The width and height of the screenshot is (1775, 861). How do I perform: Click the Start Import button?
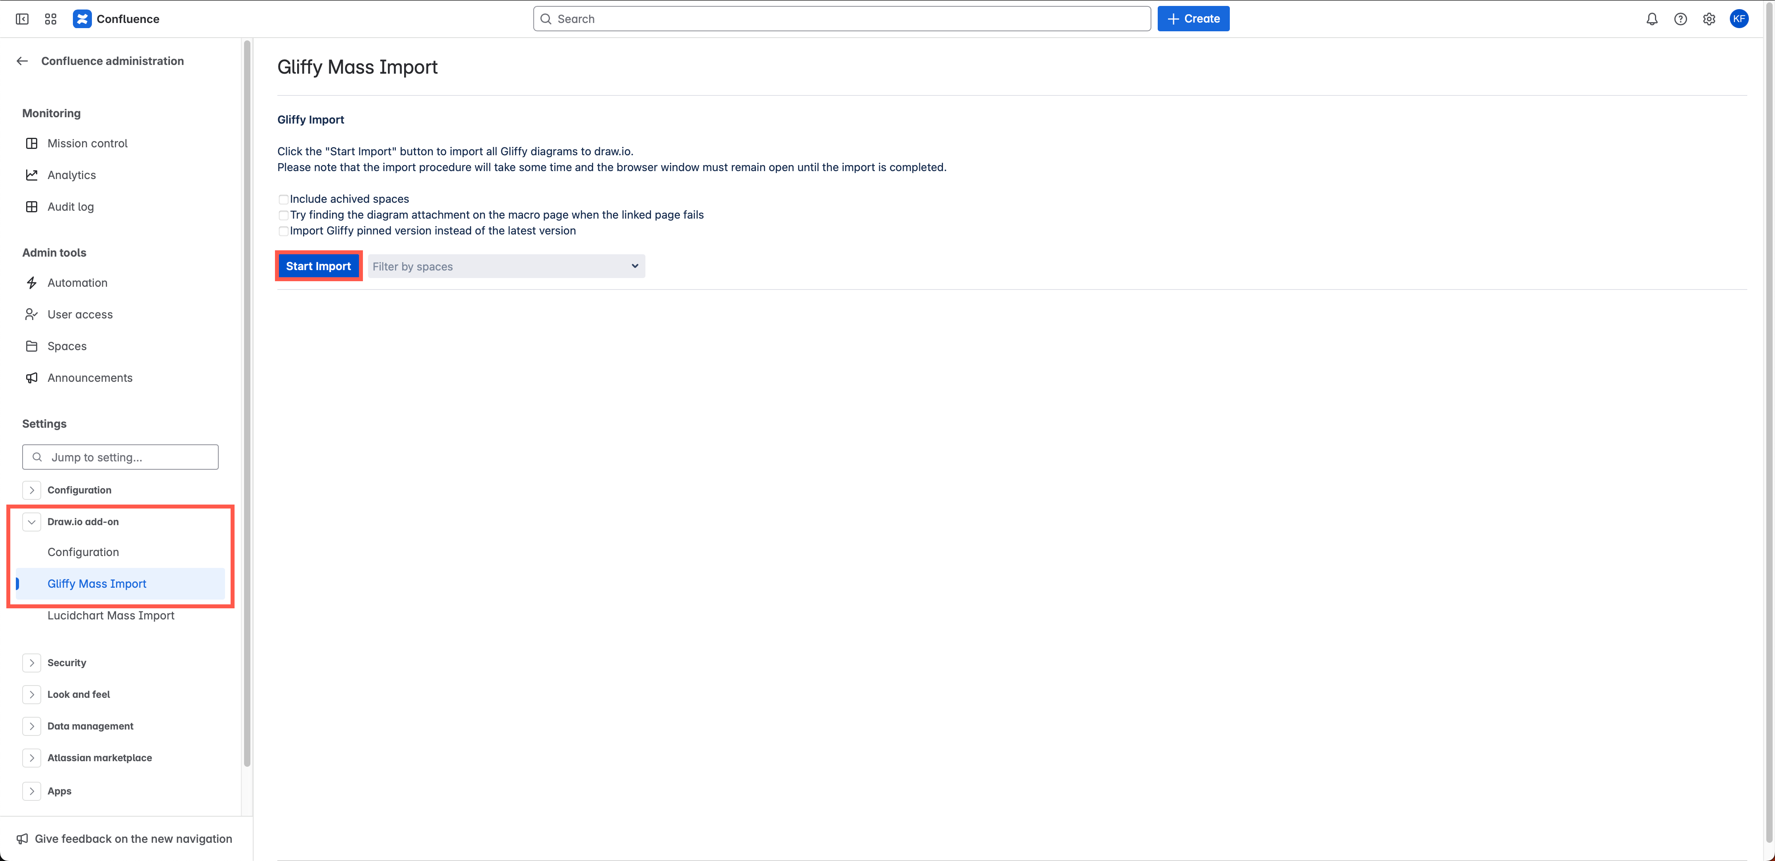click(318, 266)
